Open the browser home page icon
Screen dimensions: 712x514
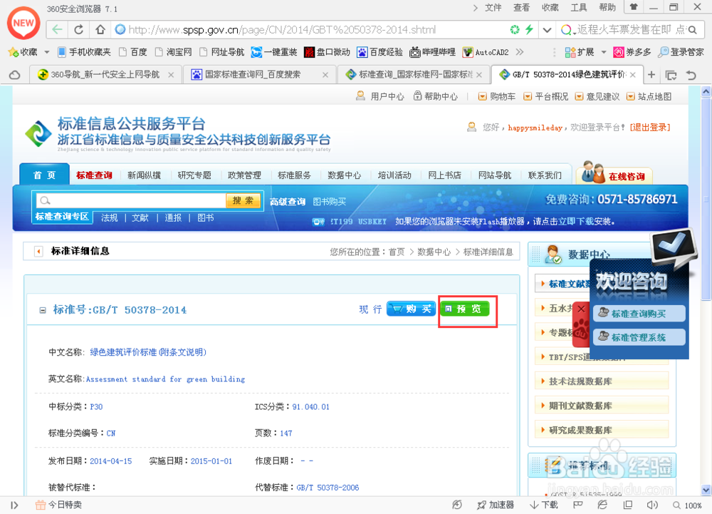point(100,30)
